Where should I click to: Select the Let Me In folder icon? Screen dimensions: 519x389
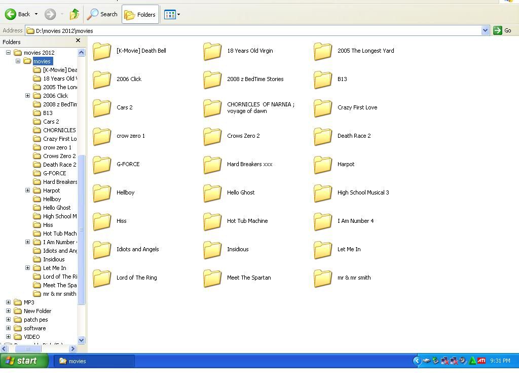[323, 250]
